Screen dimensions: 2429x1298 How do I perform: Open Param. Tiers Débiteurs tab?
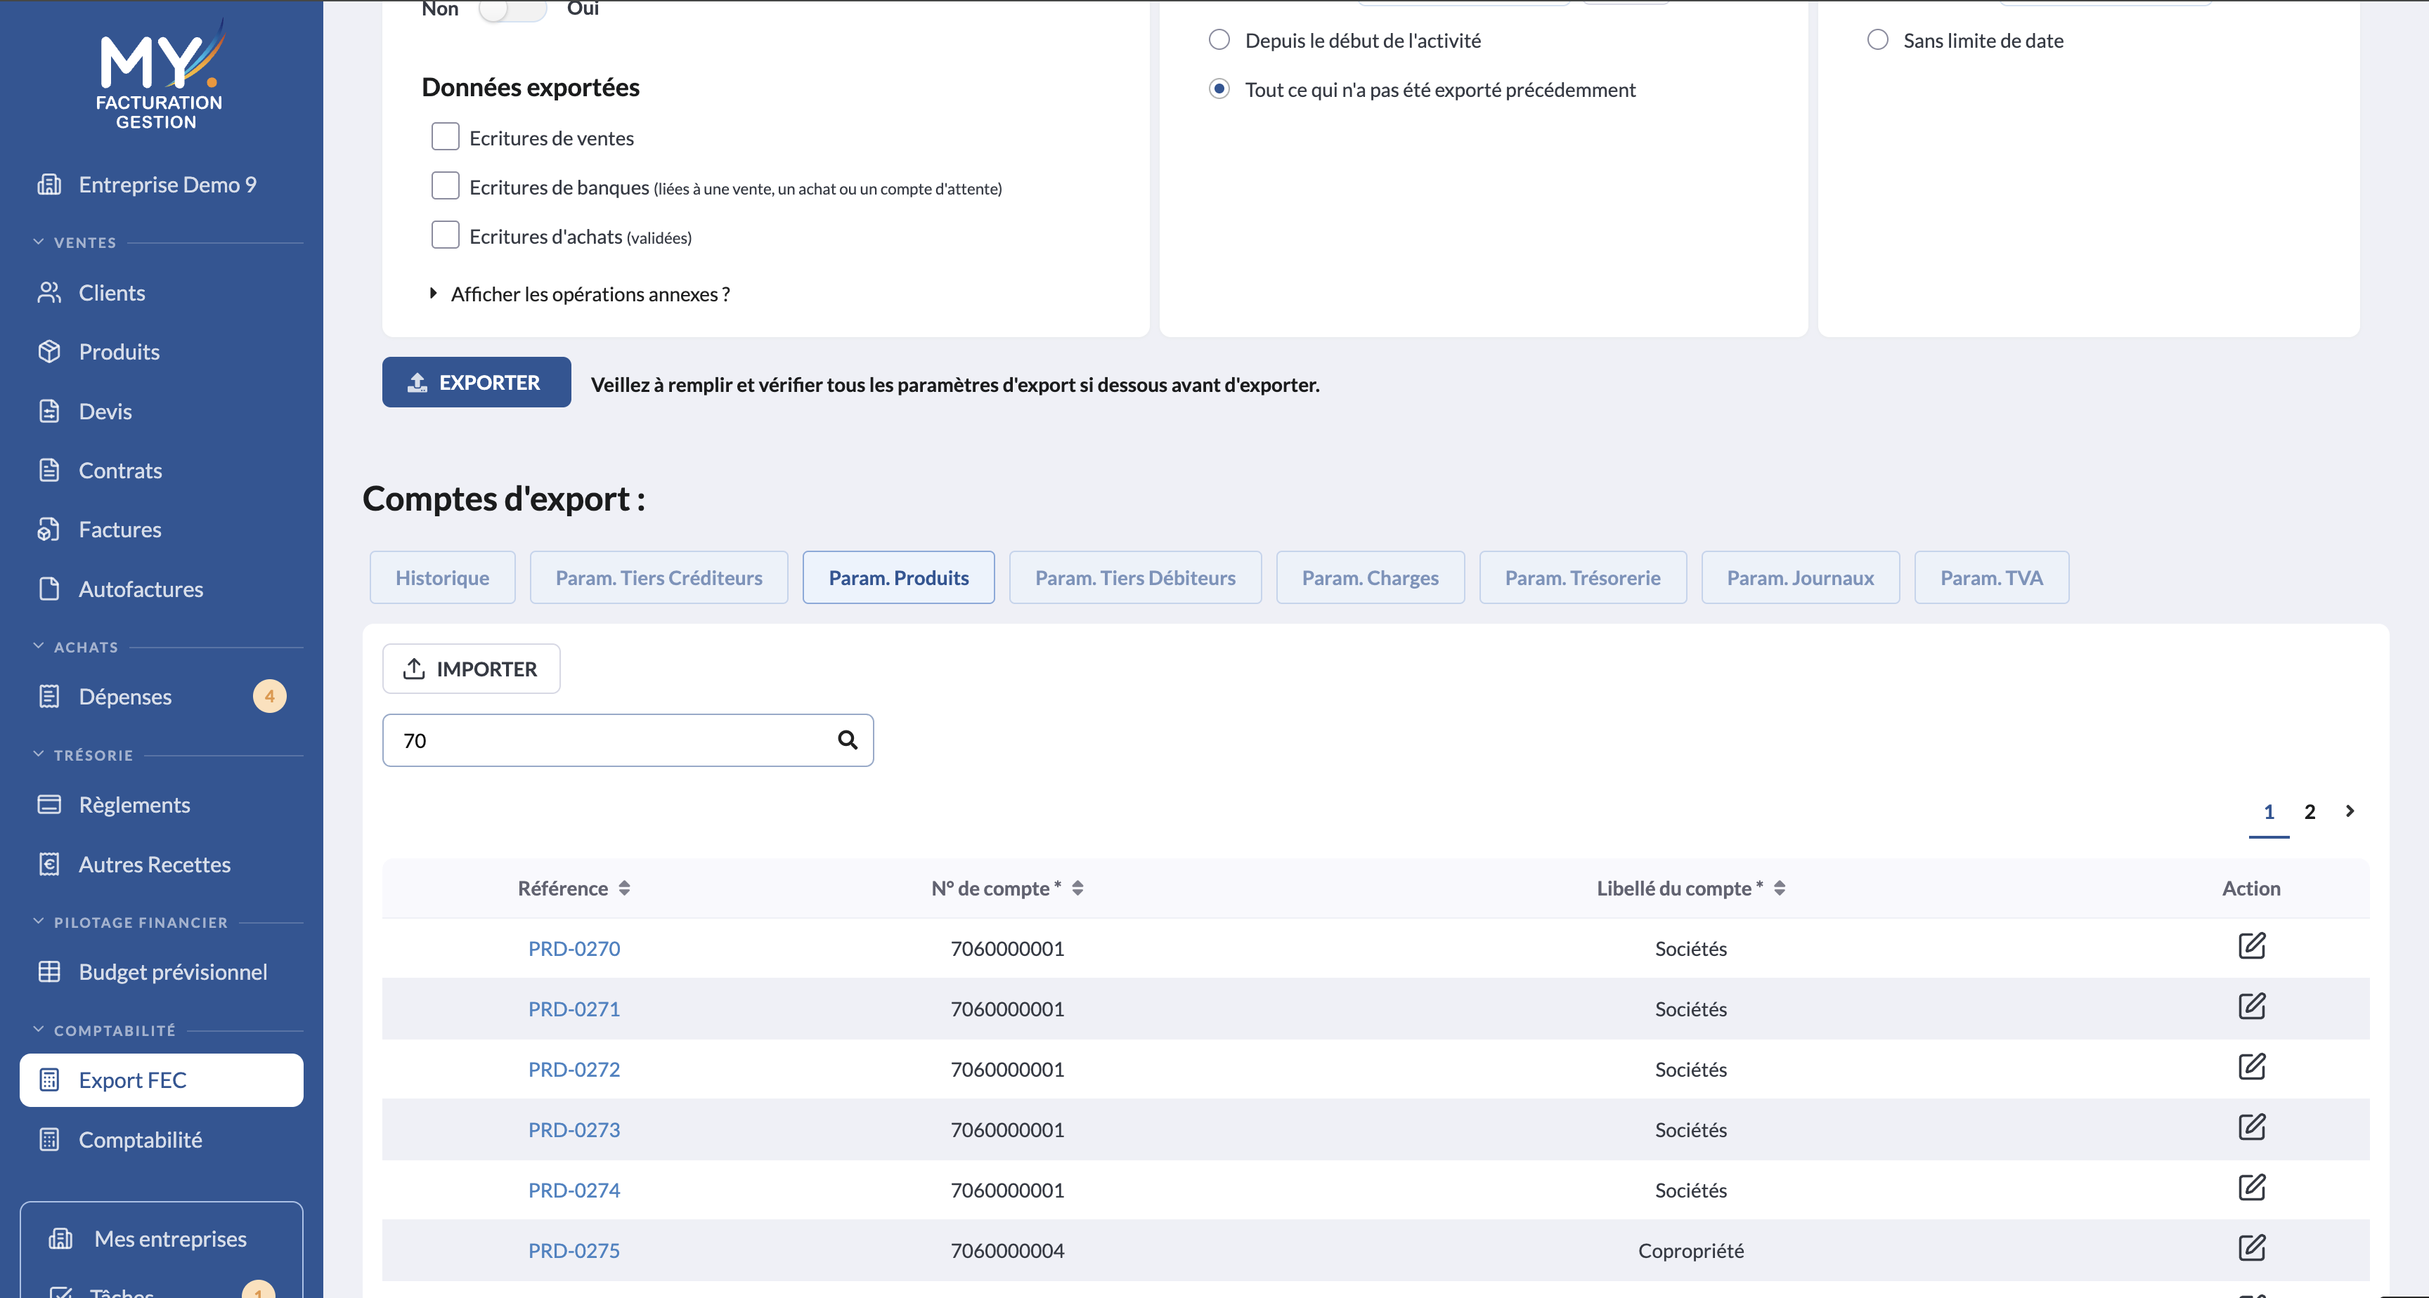[1135, 578]
